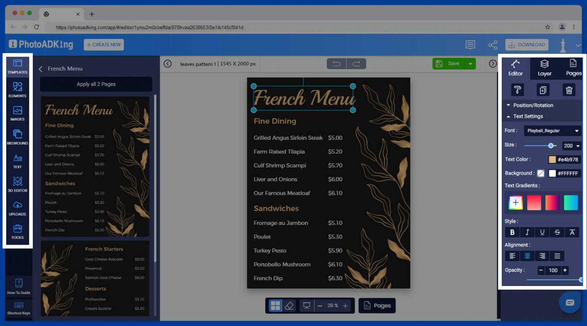Enable italic text style
This screenshot has height=326, width=587.
[527, 232]
